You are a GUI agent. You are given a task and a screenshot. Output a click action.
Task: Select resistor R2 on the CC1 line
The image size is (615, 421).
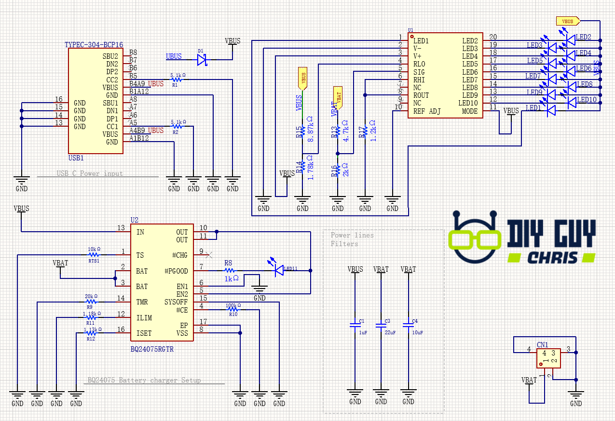[x=177, y=126]
